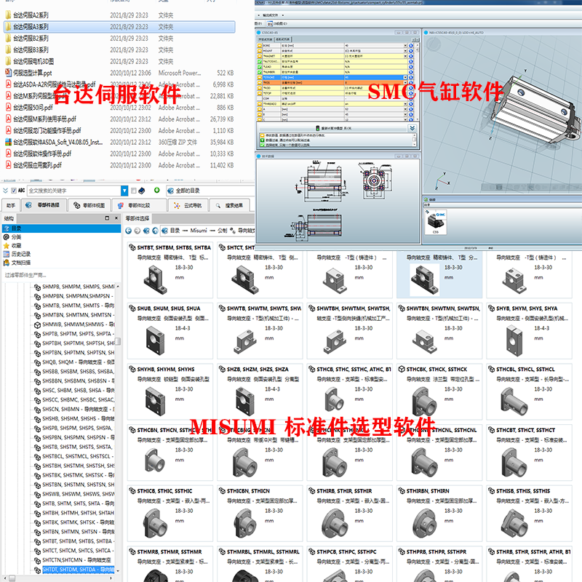582x582 pixels.
Task: Click the book icon beside the MISUMI search box
Action: (x=141, y=191)
